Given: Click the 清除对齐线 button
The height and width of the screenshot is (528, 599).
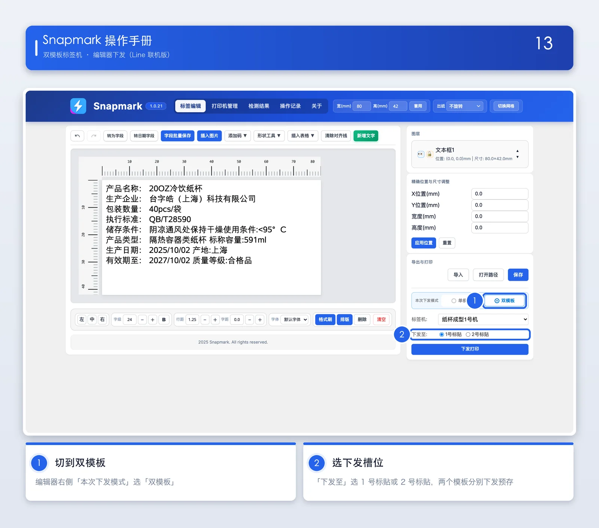Looking at the screenshot, I should [x=336, y=136].
